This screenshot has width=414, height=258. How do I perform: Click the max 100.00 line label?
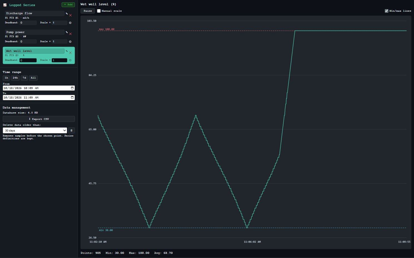[x=107, y=29]
